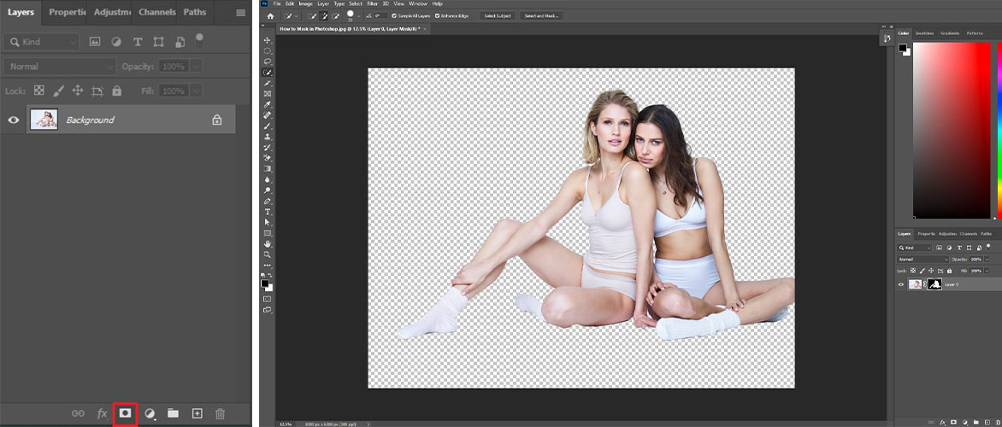
Task: Open adjustment layer menu icon in enlarged panel
Action: pyautogui.click(x=150, y=413)
